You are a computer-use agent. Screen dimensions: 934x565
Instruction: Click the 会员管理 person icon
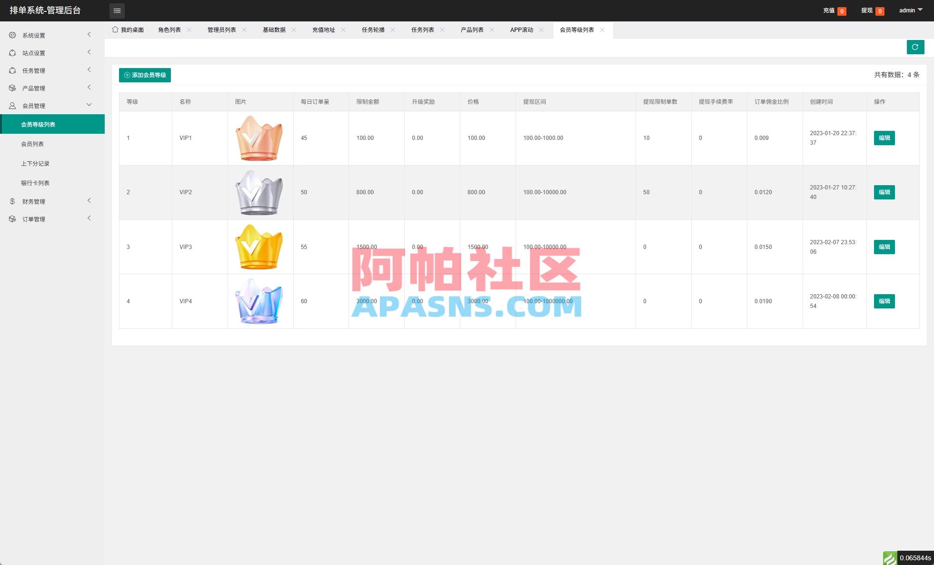coord(12,105)
